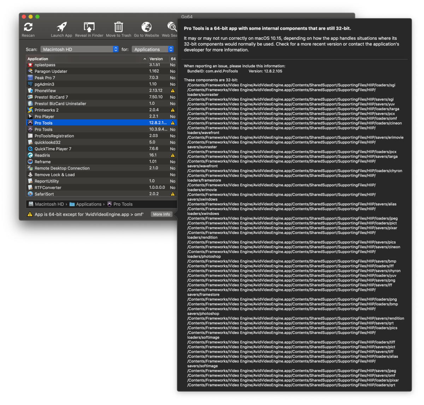
Task: Click warning icon on SafariSort row
Action: pos(173,194)
